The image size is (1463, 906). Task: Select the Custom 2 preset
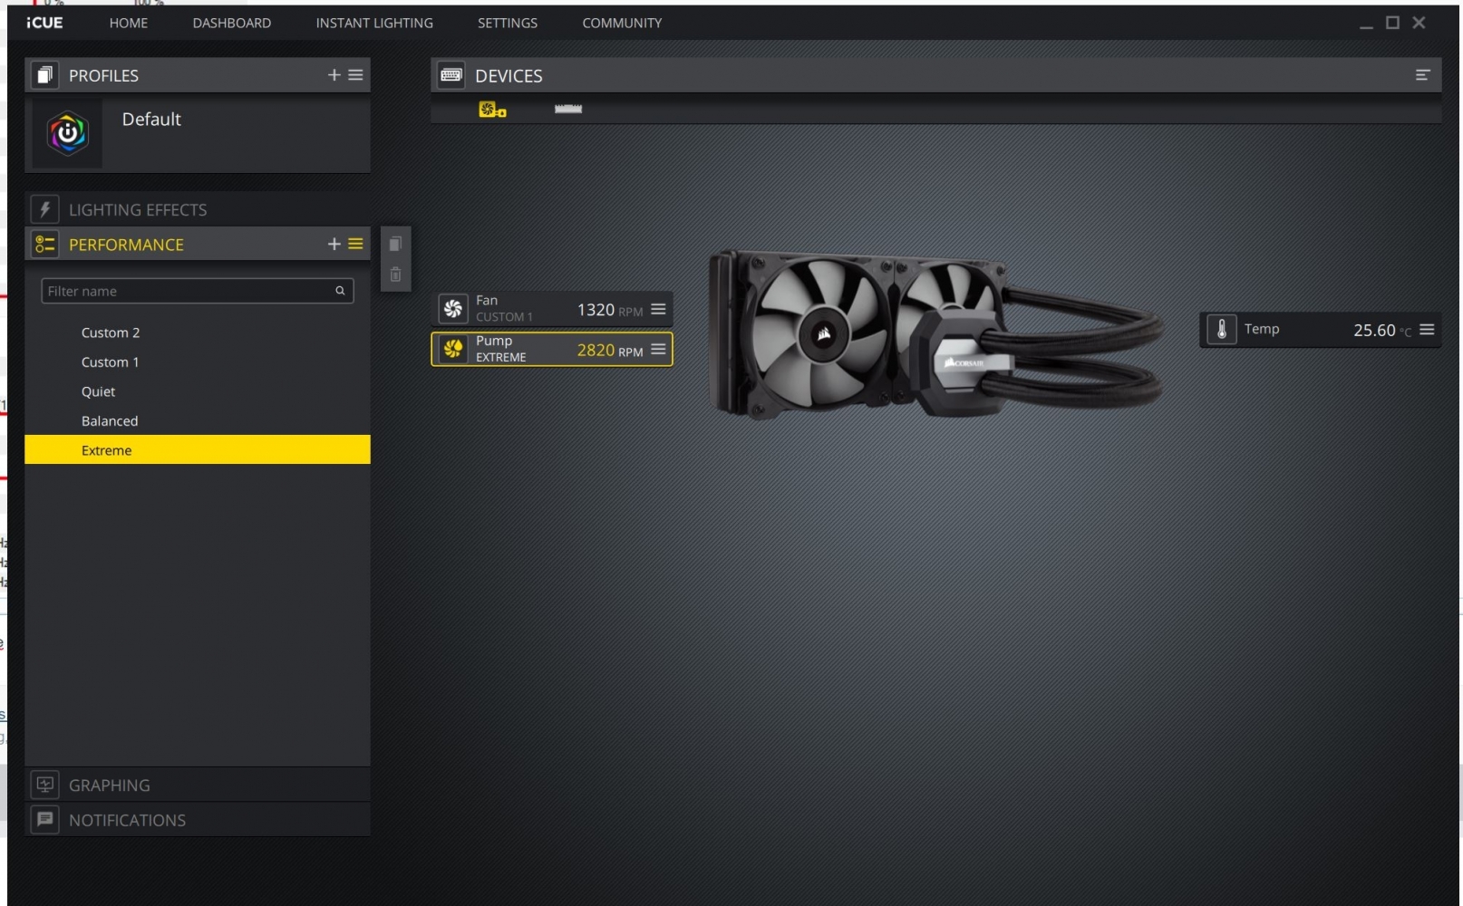[198, 333]
